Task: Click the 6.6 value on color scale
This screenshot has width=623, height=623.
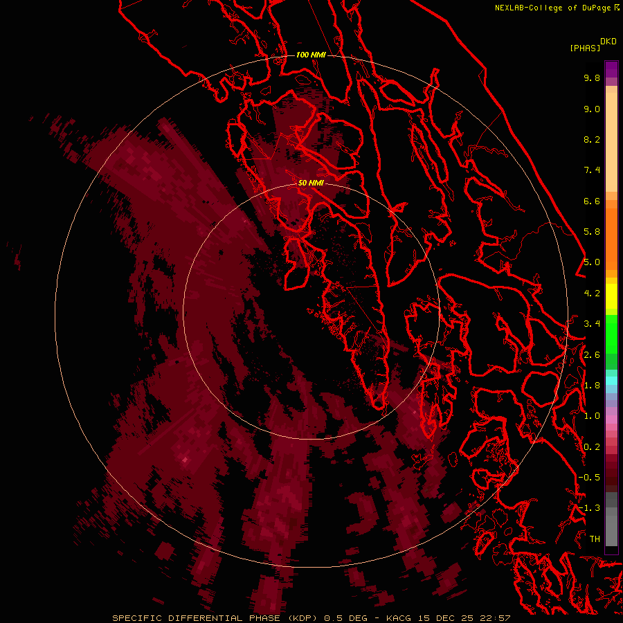Action: point(592,201)
